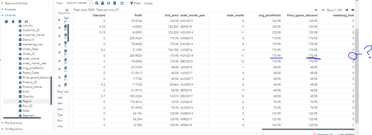This screenshot has width=372, height=135.
Task: Select order_month in the library tree
Action: 31,59
